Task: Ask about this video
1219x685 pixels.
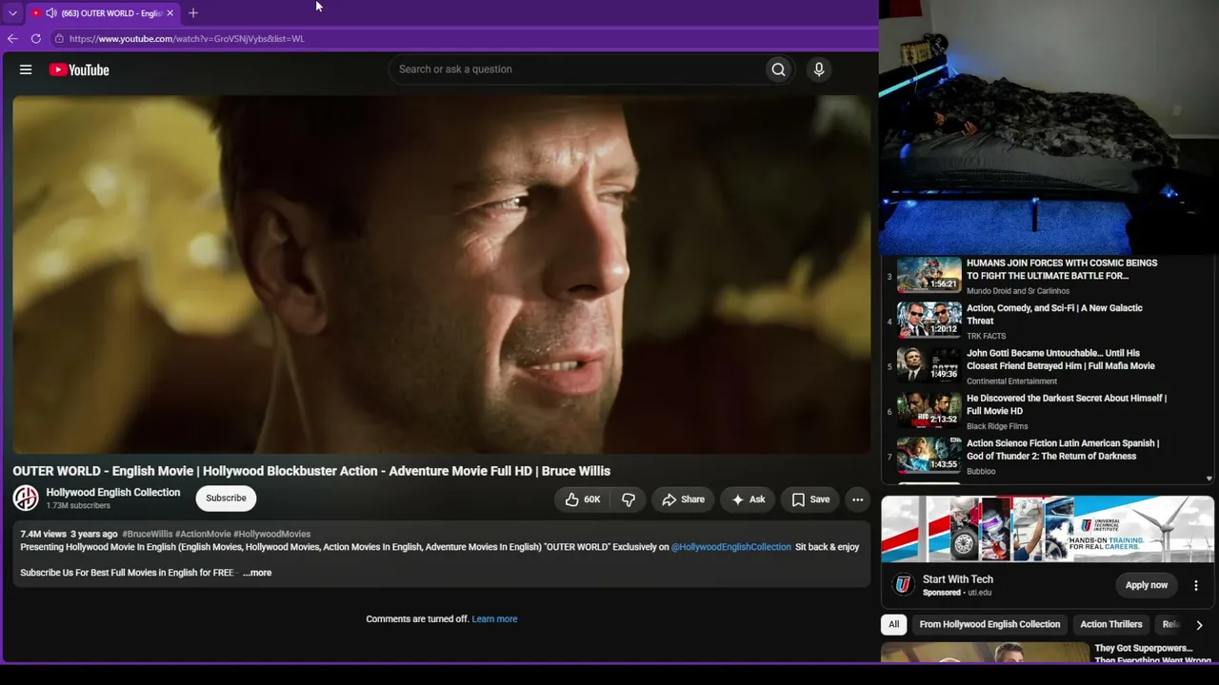Action: (x=749, y=499)
